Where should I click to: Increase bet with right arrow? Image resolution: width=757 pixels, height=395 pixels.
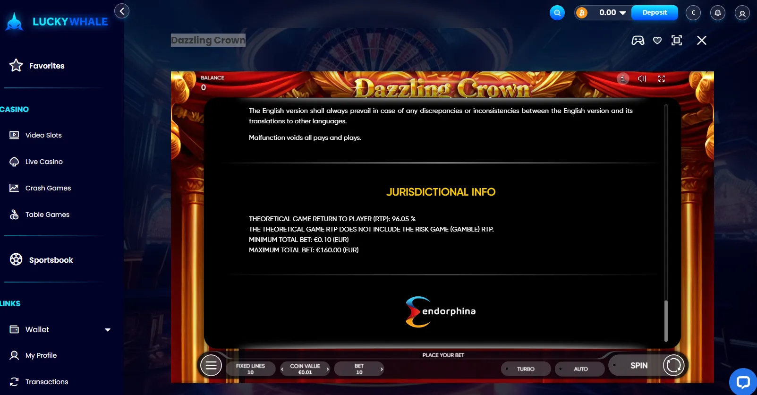tap(382, 369)
